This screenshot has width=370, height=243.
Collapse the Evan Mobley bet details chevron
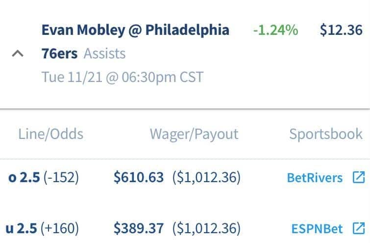pos(18,54)
